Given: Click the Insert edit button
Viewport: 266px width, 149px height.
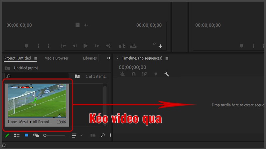Looking at the screenshot, I should coord(122,46).
